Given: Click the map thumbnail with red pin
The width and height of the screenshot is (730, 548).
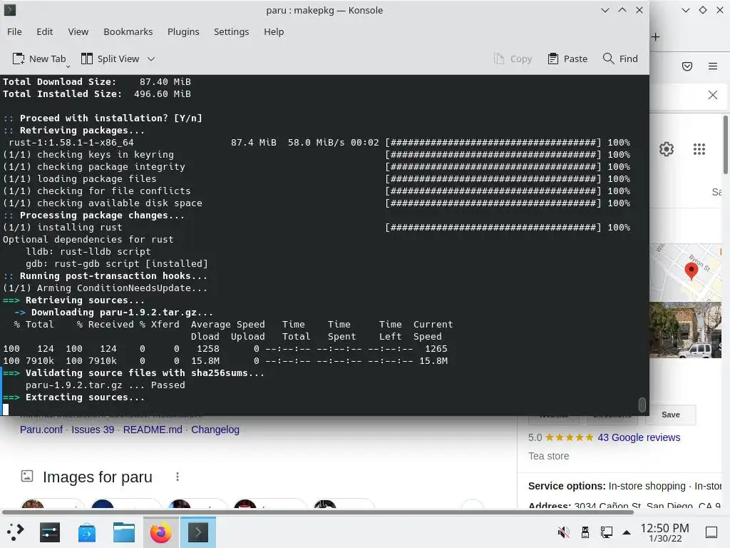Looking at the screenshot, I should tap(686, 272).
